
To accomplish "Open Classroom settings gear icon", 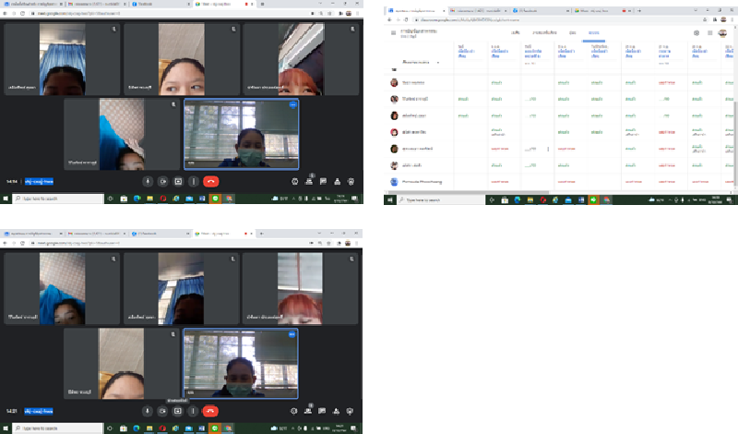I will click(696, 32).
